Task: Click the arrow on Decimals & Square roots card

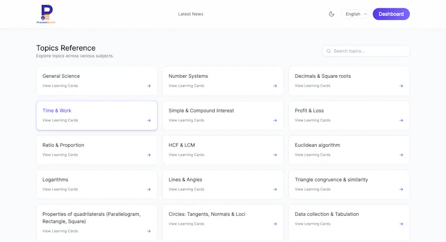Action: coord(401,86)
